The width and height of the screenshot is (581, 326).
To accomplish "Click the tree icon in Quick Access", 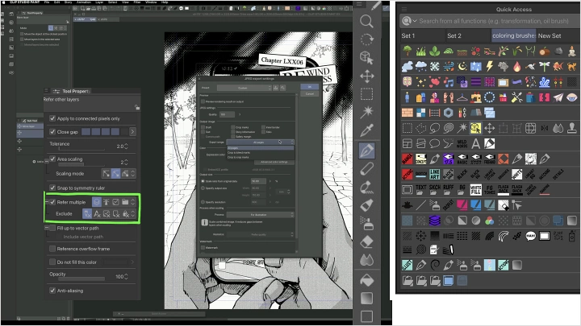I will [408, 51].
